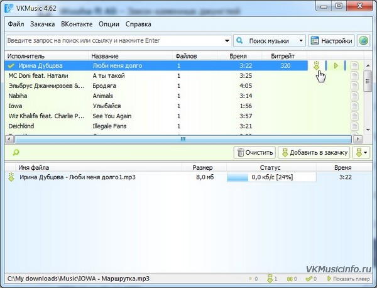Select the track See You Again

(112, 116)
